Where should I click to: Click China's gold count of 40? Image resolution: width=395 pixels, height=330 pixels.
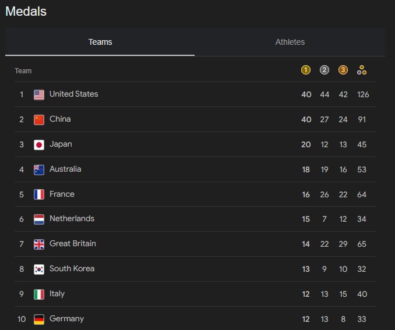tap(306, 119)
